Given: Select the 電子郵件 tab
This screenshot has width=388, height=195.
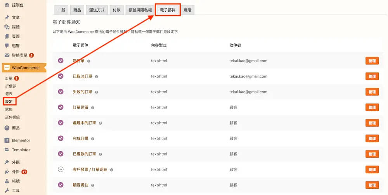Looking at the screenshot, I should click(x=168, y=10).
